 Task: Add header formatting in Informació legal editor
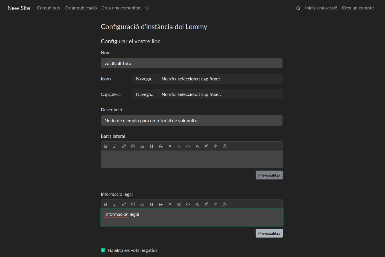[151, 204]
